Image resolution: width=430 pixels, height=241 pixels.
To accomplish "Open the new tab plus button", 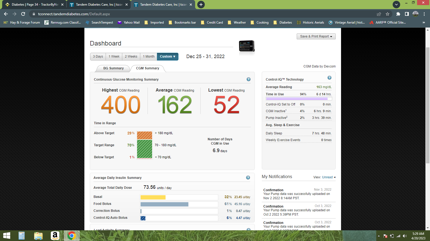I will pos(201,5).
